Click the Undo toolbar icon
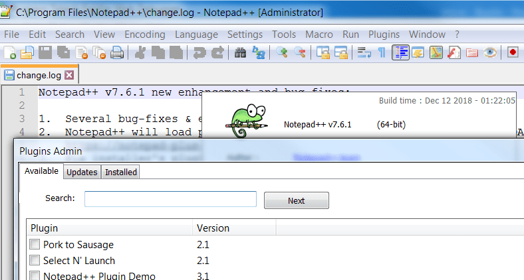The height and width of the screenshot is (280, 524). [199, 52]
